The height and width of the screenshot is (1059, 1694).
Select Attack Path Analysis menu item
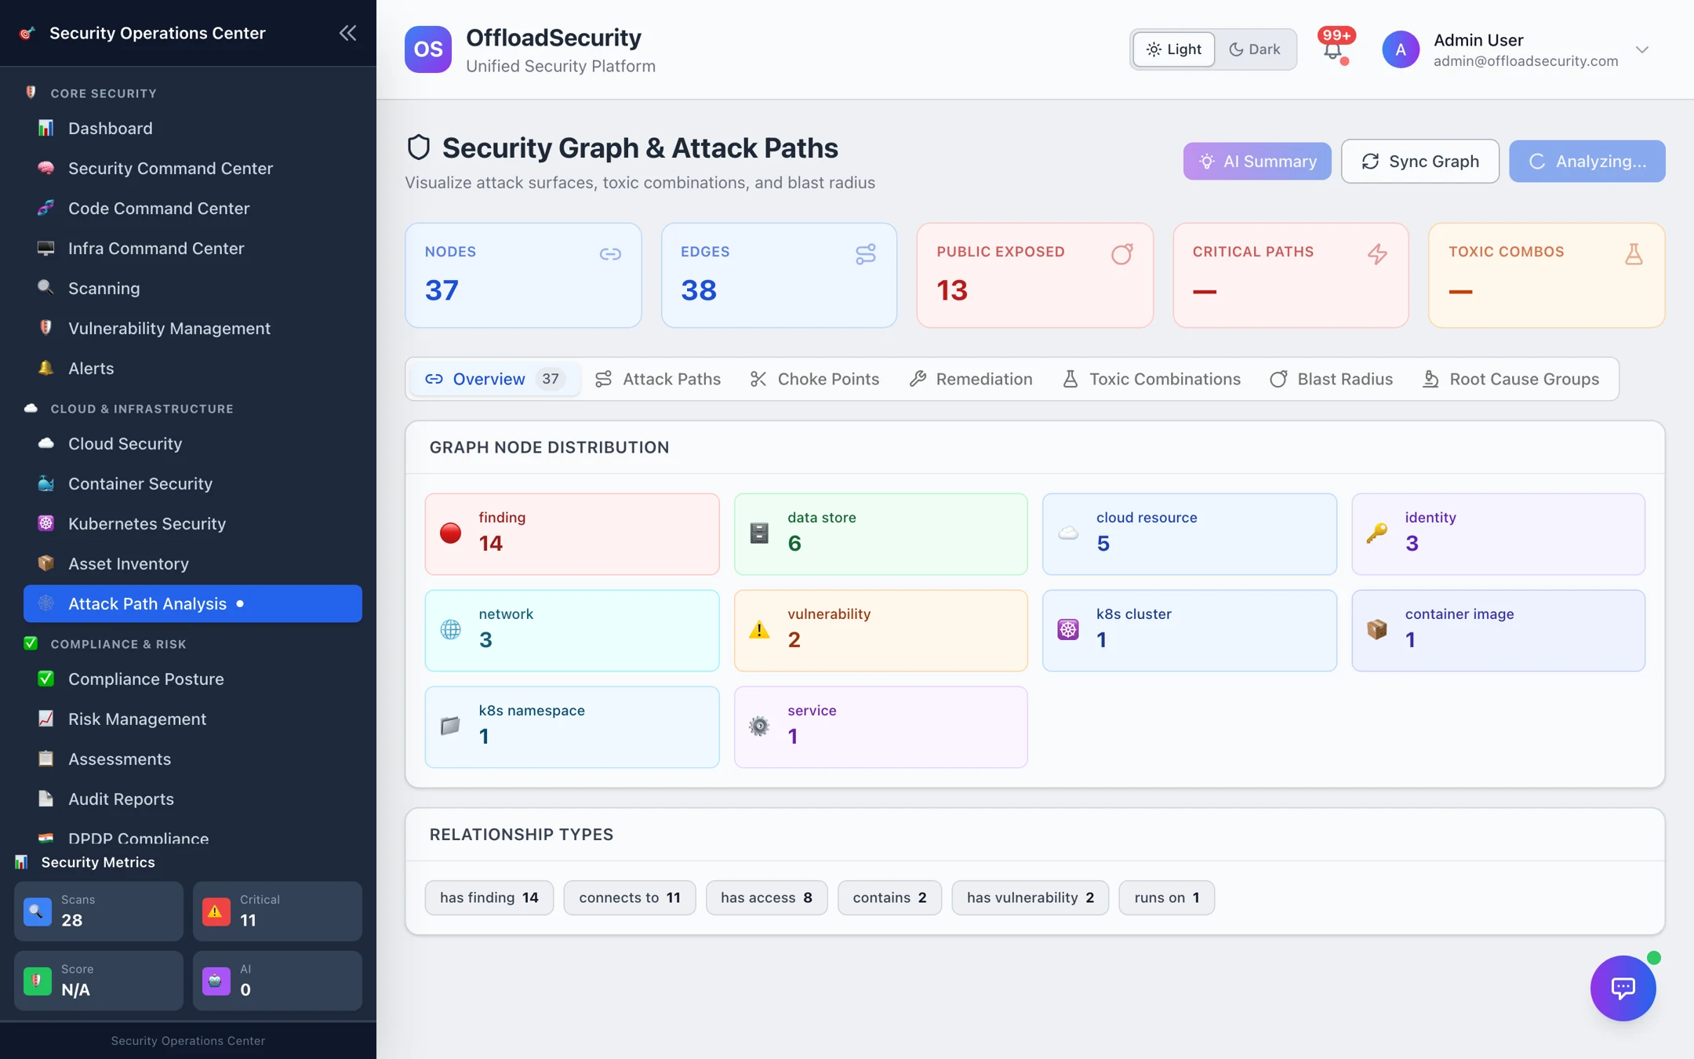193,603
